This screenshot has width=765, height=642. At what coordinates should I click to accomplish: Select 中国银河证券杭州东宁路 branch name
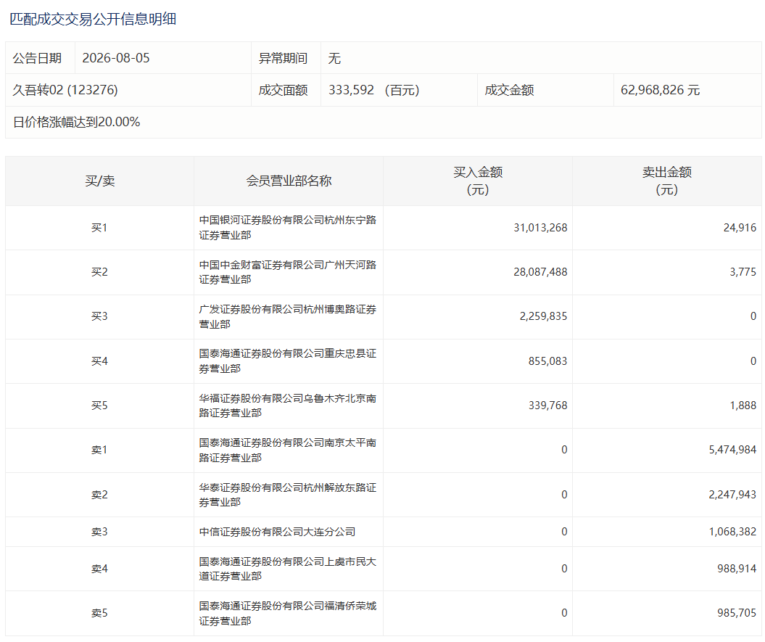288,228
